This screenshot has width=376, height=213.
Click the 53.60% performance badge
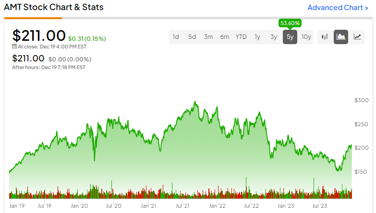290,23
